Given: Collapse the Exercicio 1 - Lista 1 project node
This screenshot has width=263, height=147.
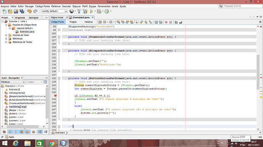Looking at the screenshot, I should (x=3, y=21).
